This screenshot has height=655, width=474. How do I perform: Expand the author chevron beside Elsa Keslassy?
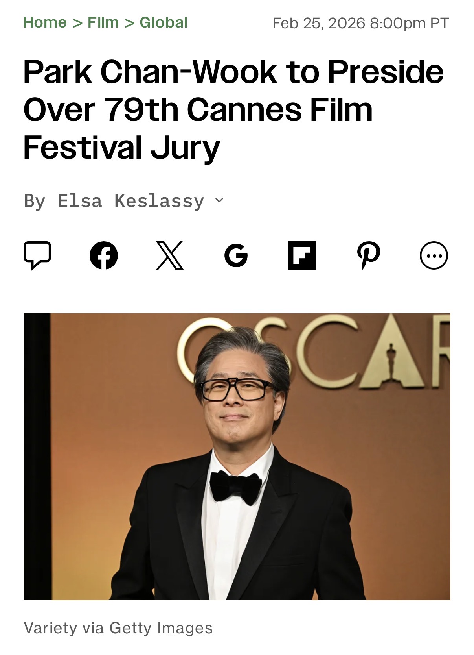219,200
